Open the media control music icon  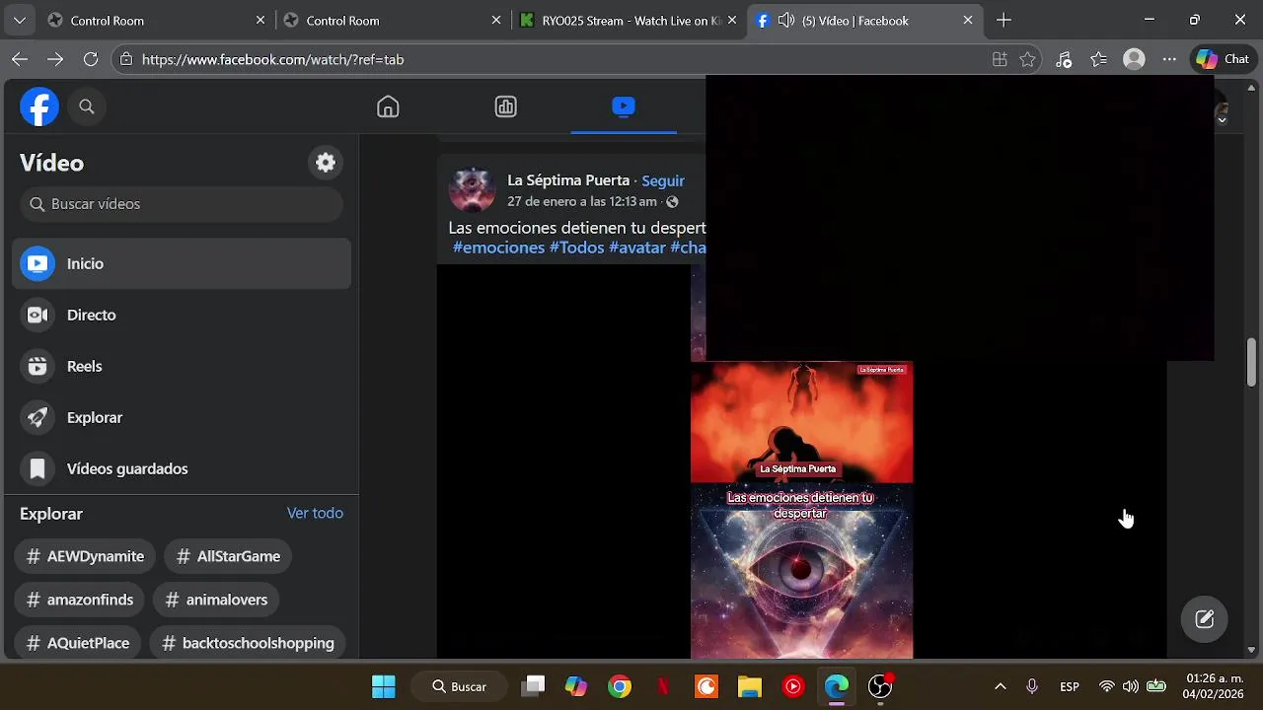click(1064, 59)
